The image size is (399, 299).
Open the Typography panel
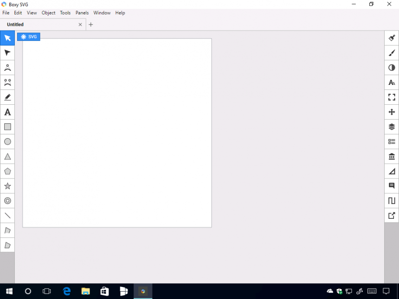(x=391, y=83)
